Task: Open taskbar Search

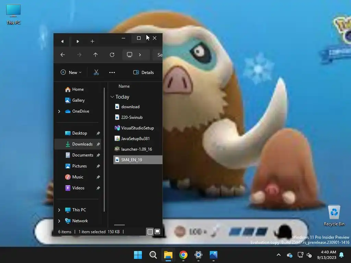Action: pyautogui.click(x=153, y=255)
